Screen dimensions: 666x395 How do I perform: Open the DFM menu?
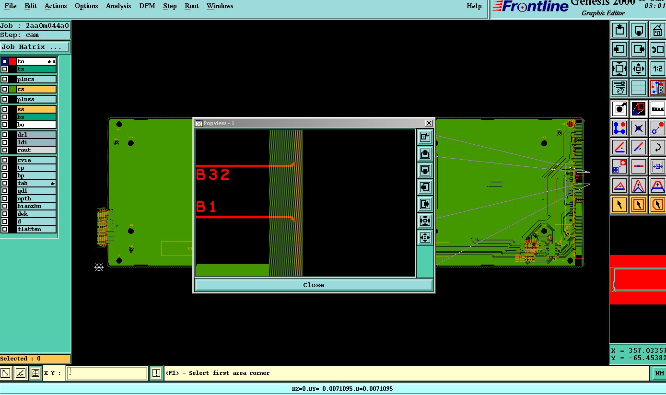click(x=147, y=6)
